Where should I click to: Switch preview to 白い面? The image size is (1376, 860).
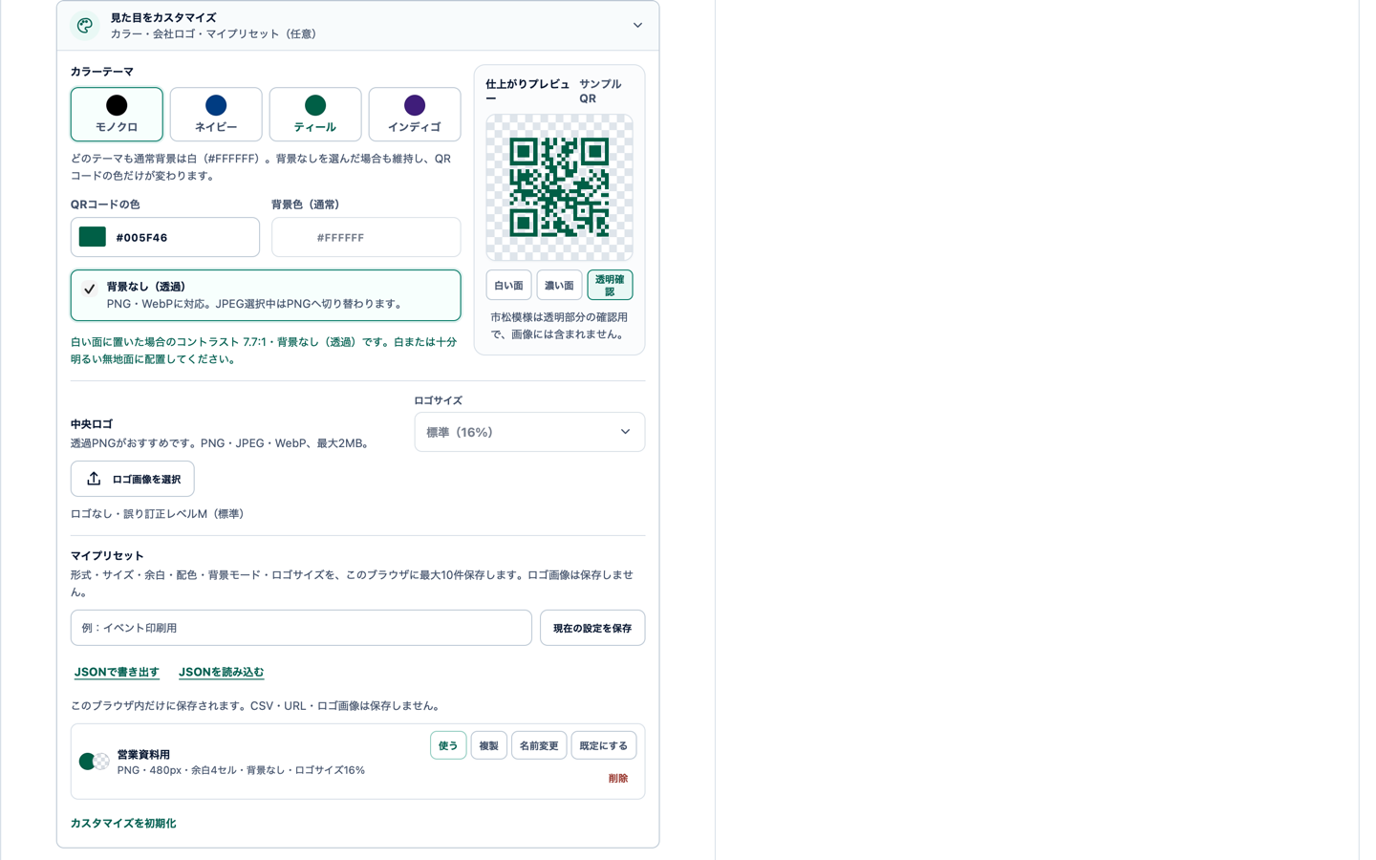(508, 285)
